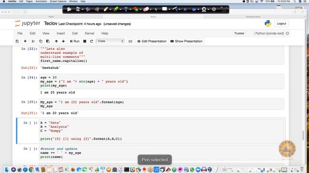
Task: Click the notebook vertical scrollbar
Action: pos(303,136)
